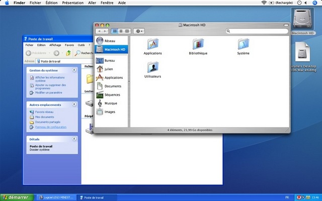The width and height of the screenshot is (322, 201).
Task: Open the Fenêtre menu
Action: 107,3
